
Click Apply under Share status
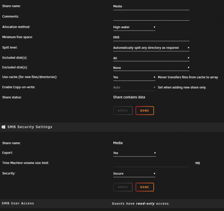123,111
